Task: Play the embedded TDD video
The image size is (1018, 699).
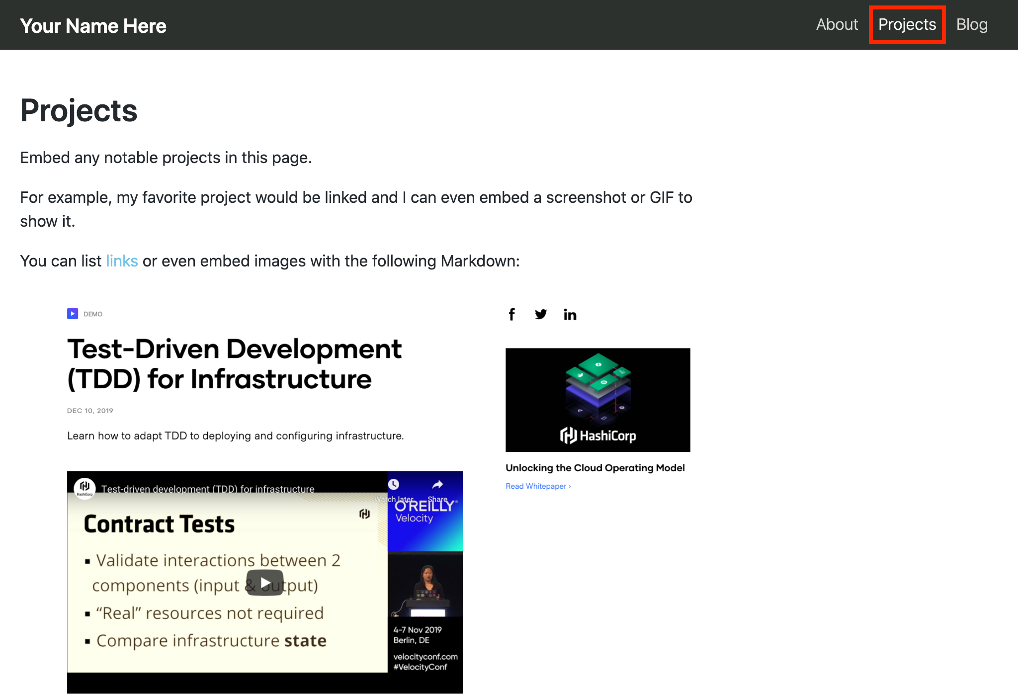Action: [265, 583]
